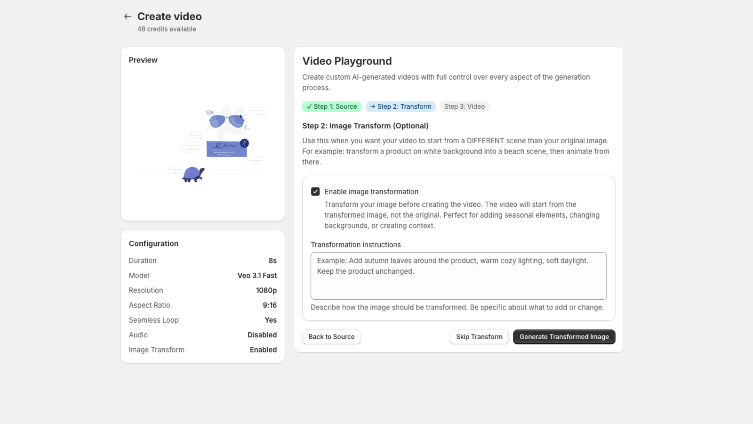
Task: Click the Skip Transform button
Action: click(x=479, y=337)
